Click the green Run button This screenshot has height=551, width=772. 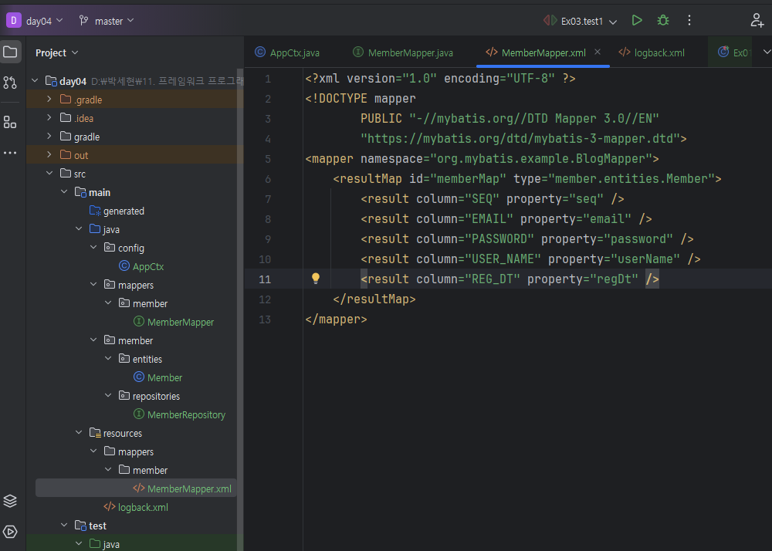637,21
